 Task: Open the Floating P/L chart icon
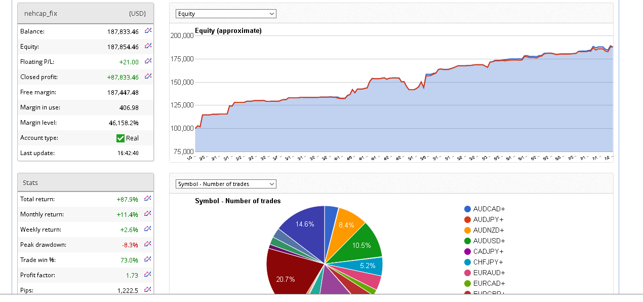pyautogui.click(x=148, y=61)
